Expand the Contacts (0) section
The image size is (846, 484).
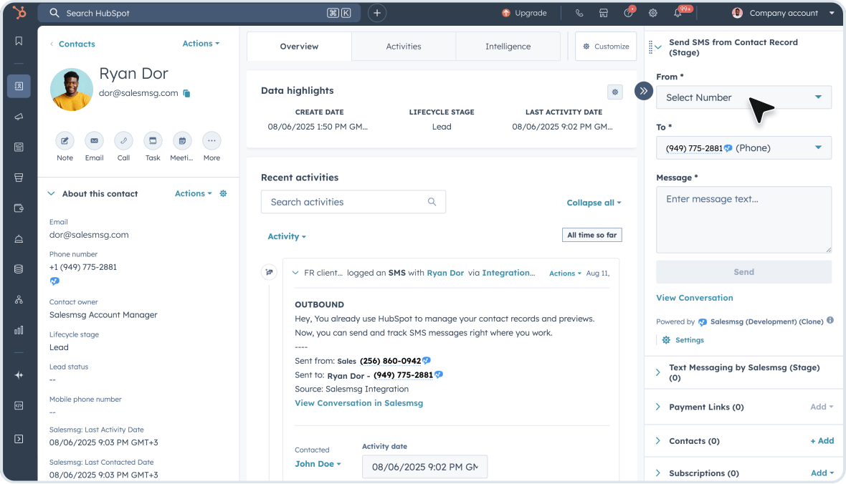click(657, 441)
